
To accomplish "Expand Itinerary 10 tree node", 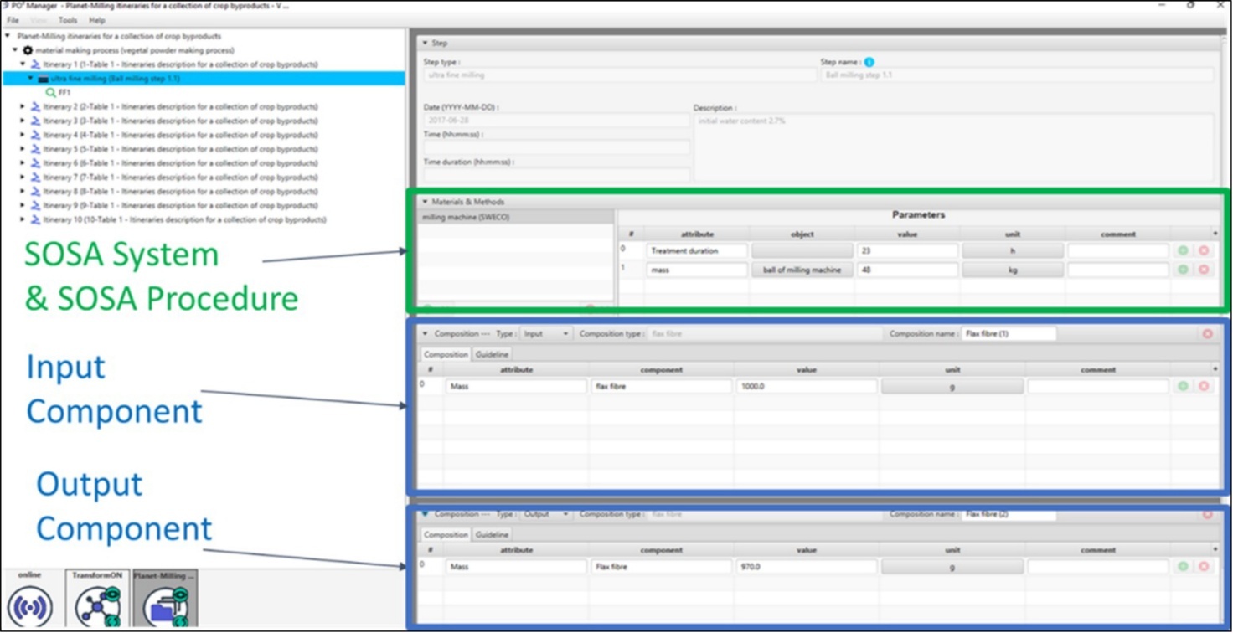I will click(23, 219).
